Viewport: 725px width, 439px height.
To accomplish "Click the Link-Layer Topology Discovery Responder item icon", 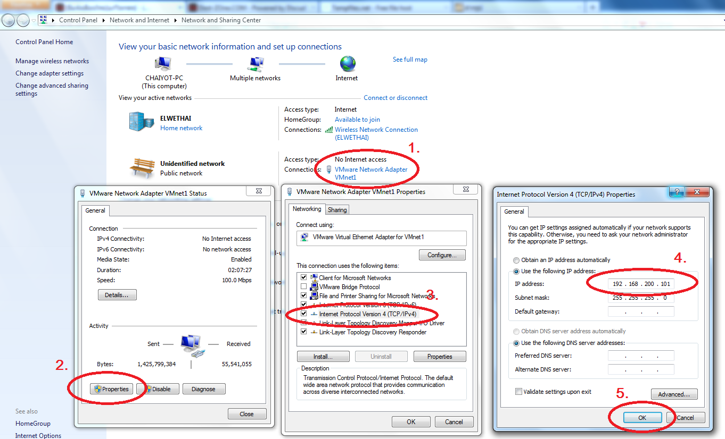I will tap(314, 332).
